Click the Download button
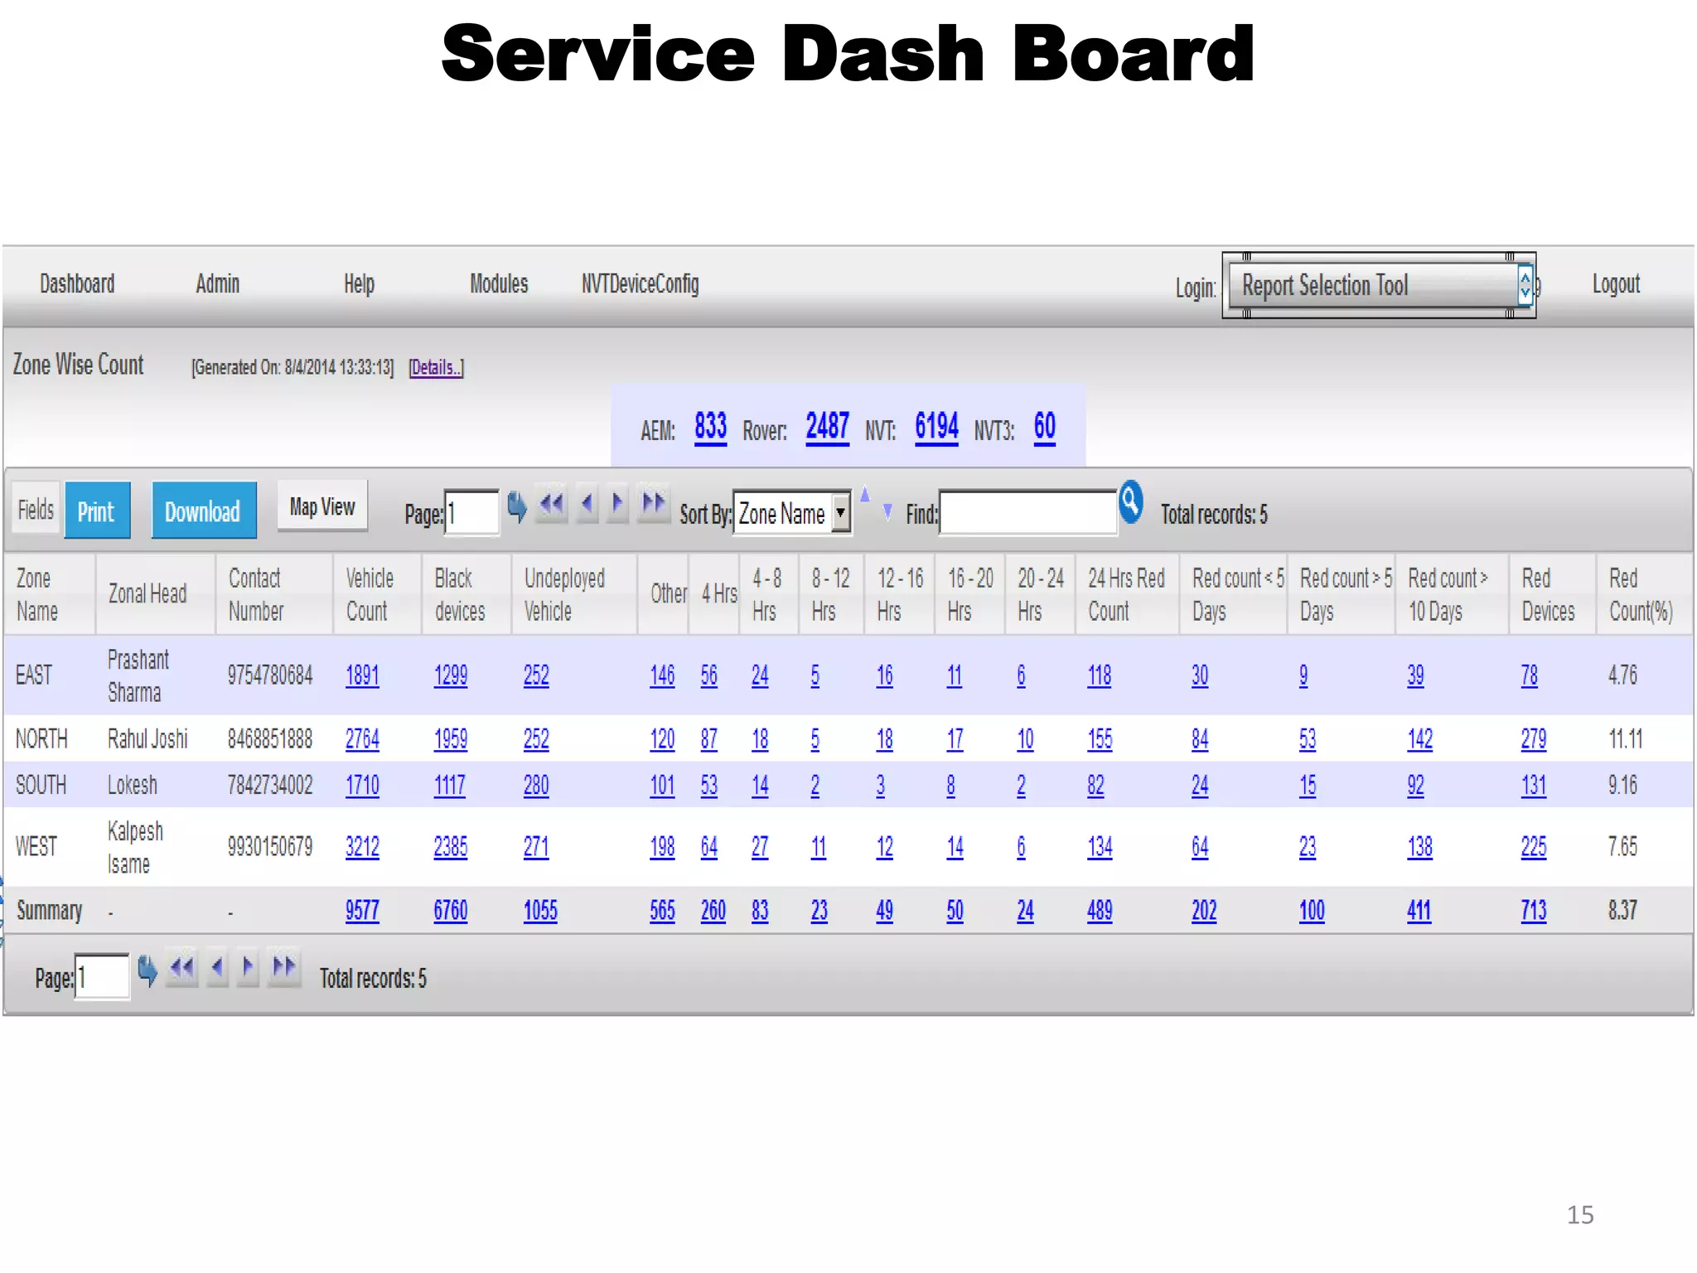 203,511
